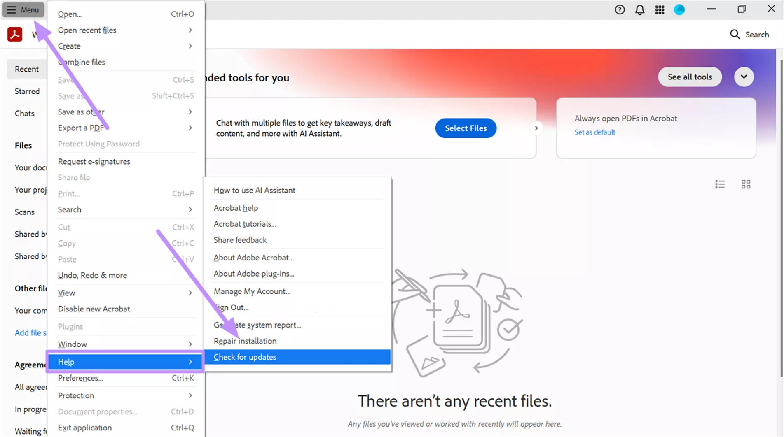Choose Undo, Redo & more
Image resolution: width=784 pixels, height=437 pixels.
(126, 275)
